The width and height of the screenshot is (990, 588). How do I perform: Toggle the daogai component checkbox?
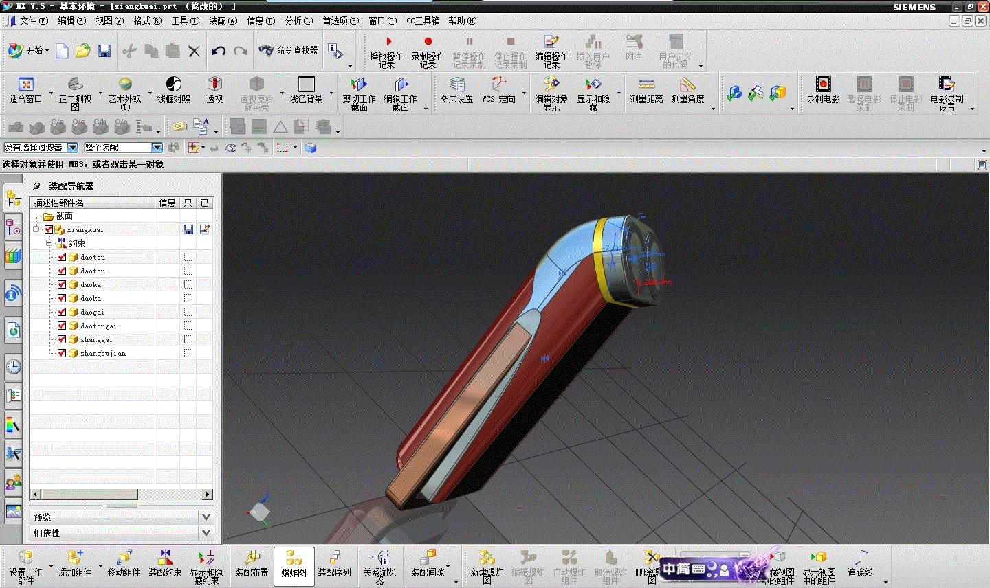pos(62,312)
